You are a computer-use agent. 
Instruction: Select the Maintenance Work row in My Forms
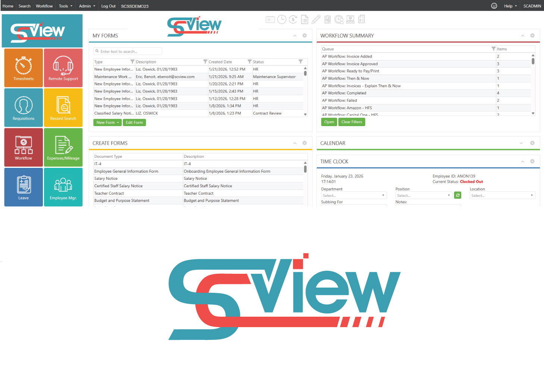click(198, 76)
